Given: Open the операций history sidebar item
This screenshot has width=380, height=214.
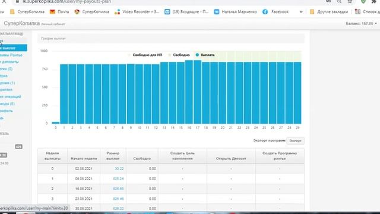Looking at the screenshot, I should pyautogui.click(x=11, y=96).
